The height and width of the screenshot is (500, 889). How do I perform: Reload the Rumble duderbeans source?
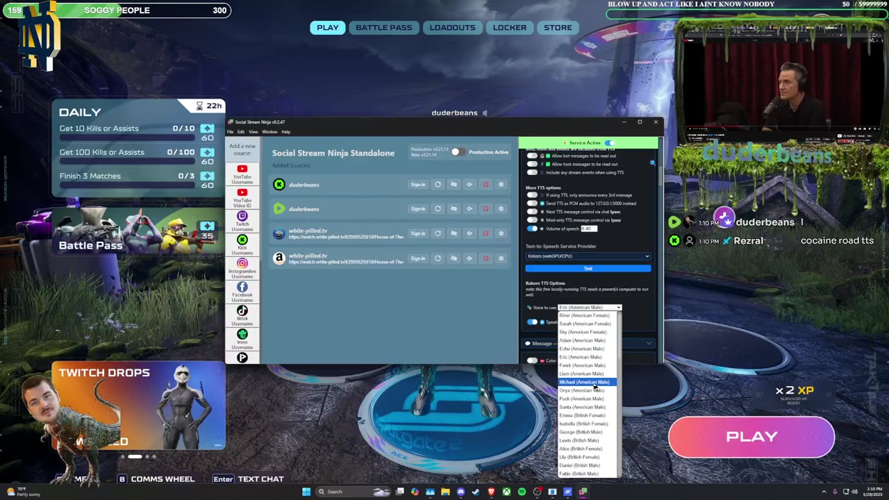(438, 208)
